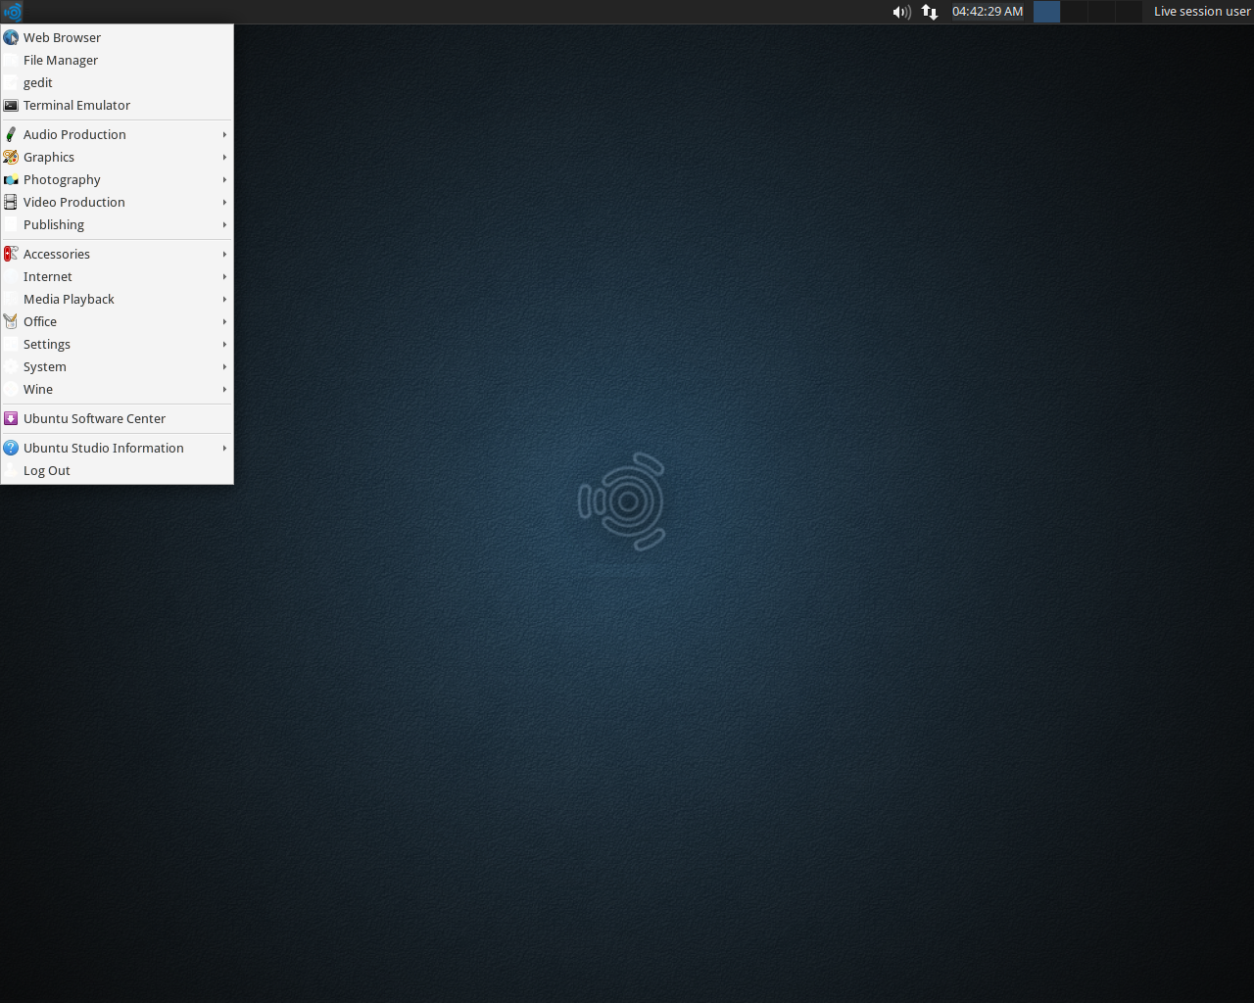
Task: Expand the System submenu arrow
Action: tap(224, 366)
